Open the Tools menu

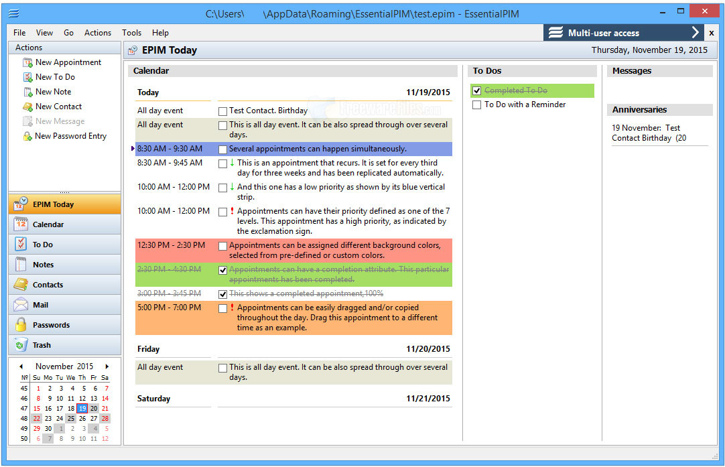coord(131,33)
